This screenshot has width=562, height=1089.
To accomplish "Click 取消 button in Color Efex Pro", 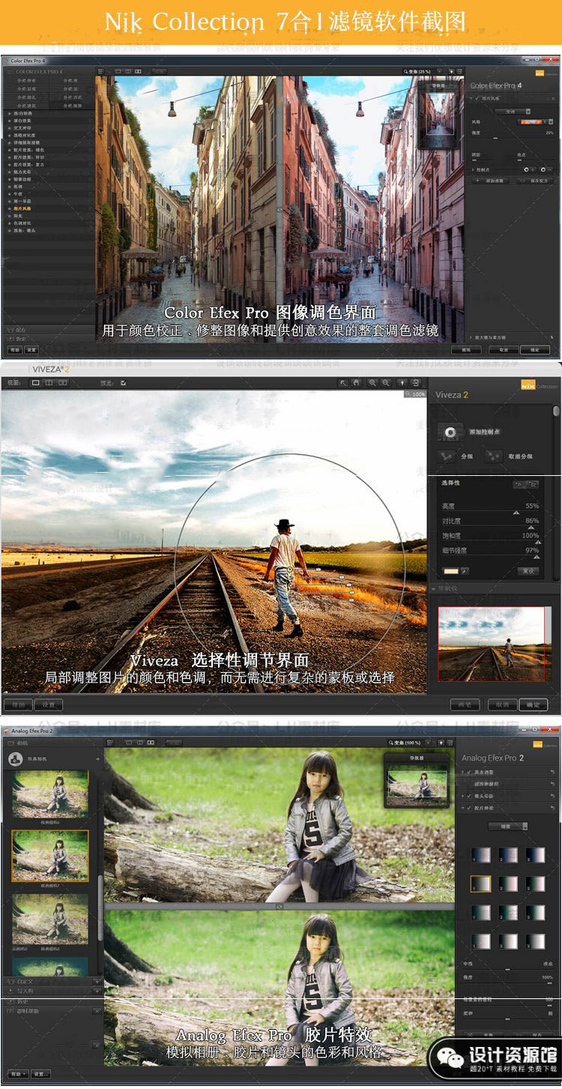I will point(504,350).
